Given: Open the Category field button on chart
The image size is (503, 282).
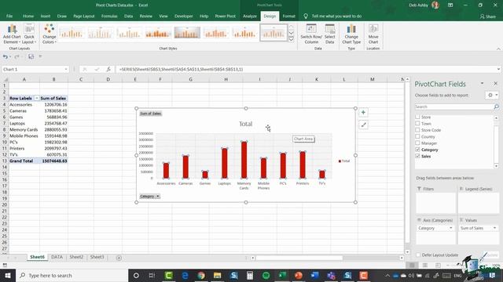Looking at the screenshot, I should point(149,197).
